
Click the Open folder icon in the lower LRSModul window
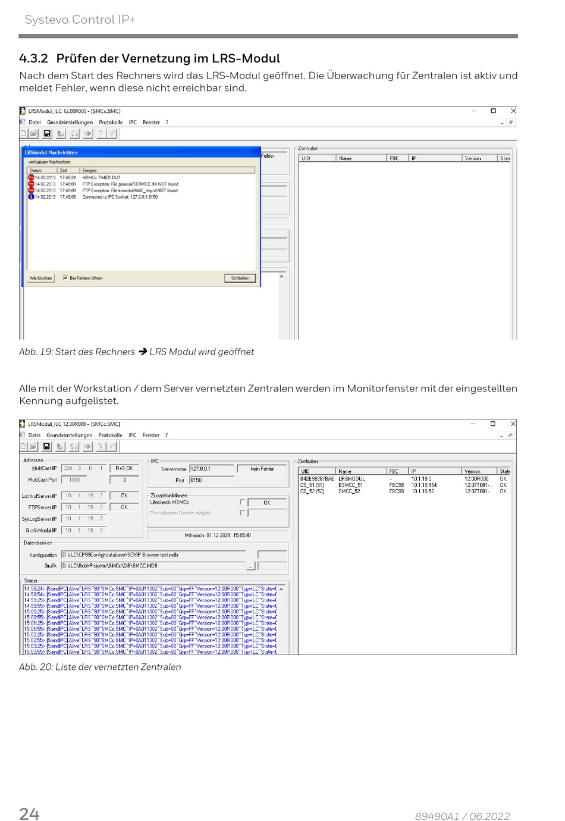tap(33, 446)
